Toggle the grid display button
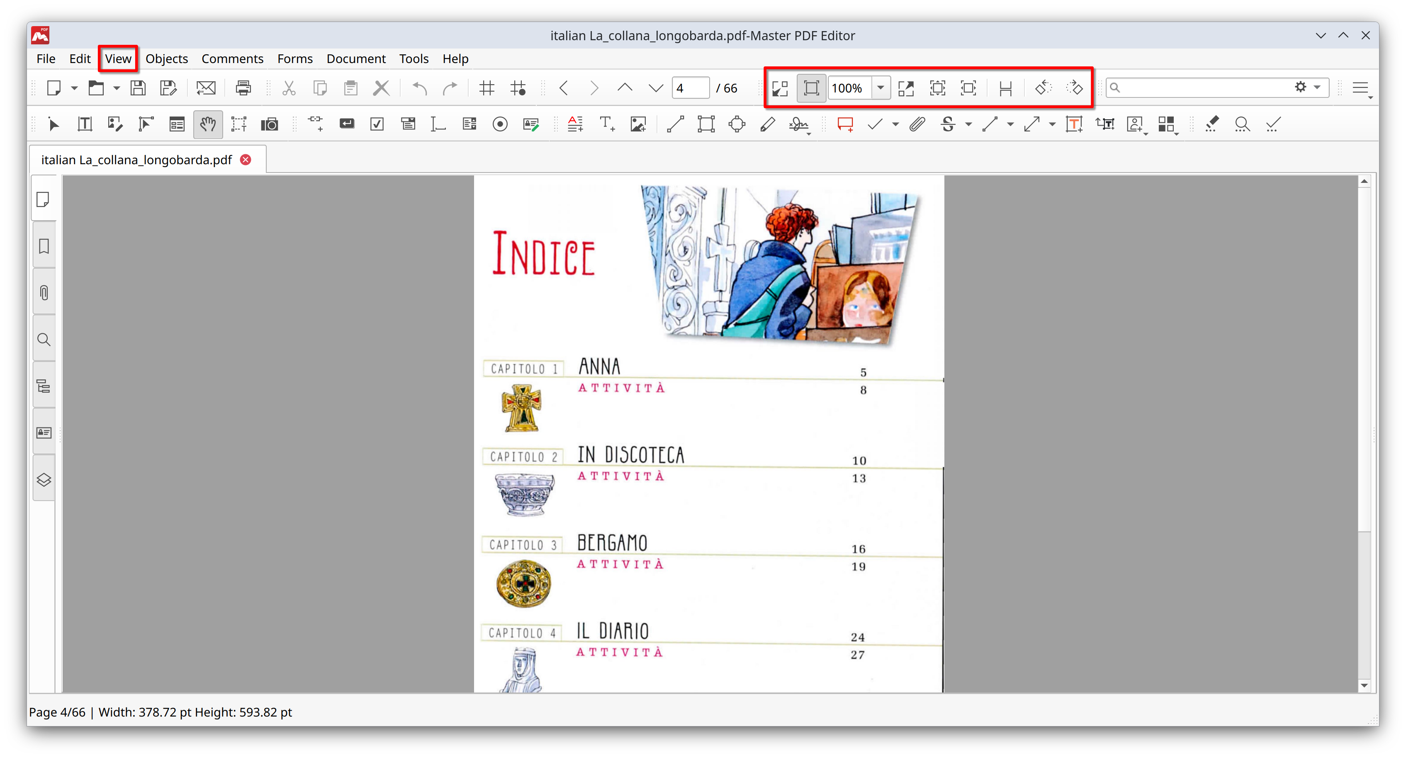 pyautogui.click(x=487, y=88)
